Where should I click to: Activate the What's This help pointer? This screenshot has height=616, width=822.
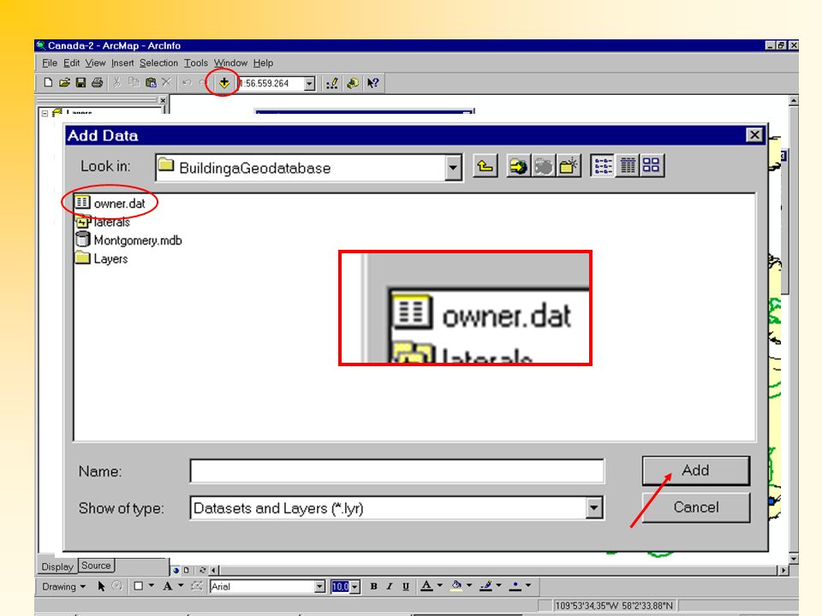(x=372, y=83)
